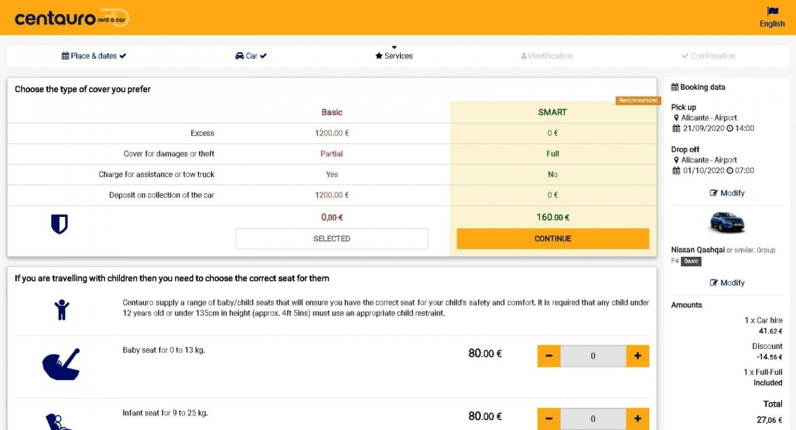Click the shield cover icon
The width and height of the screenshot is (796, 430).
59,224
